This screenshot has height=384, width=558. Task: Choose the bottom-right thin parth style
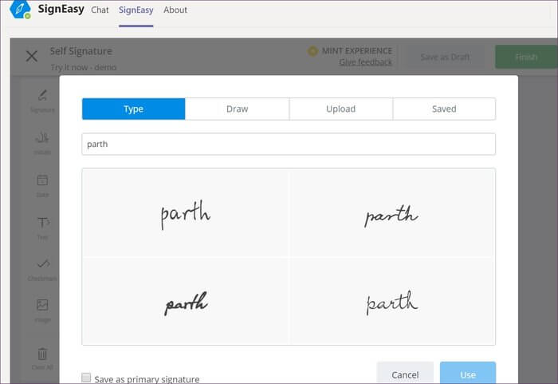tap(391, 302)
